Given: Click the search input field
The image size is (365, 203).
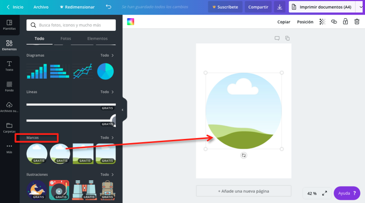Looking at the screenshot, I should [71, 25].
